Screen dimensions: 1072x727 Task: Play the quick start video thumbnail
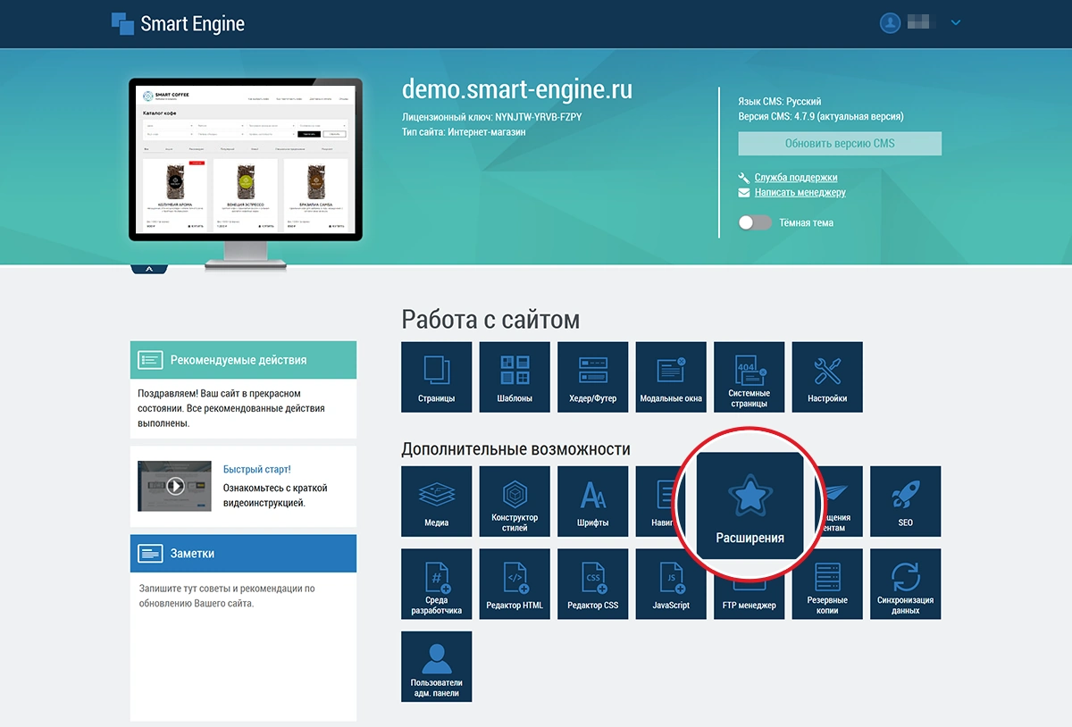[175, 486]
